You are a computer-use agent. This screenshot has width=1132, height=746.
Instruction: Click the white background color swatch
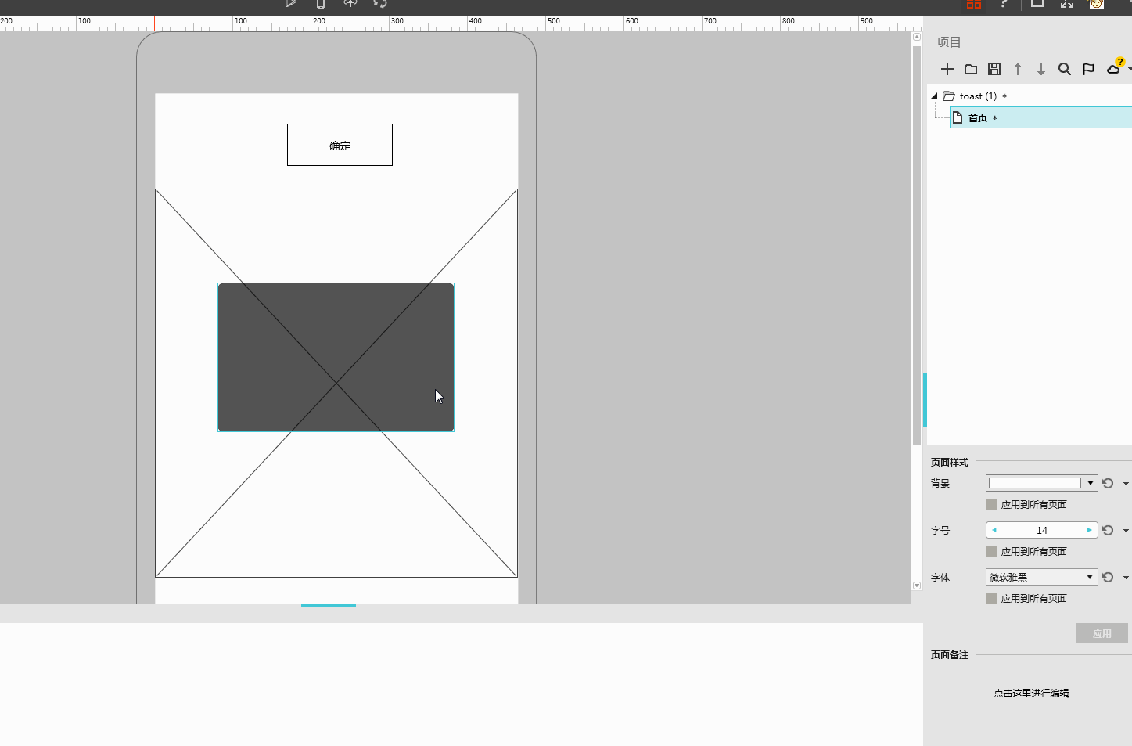tap(1034, 483)
